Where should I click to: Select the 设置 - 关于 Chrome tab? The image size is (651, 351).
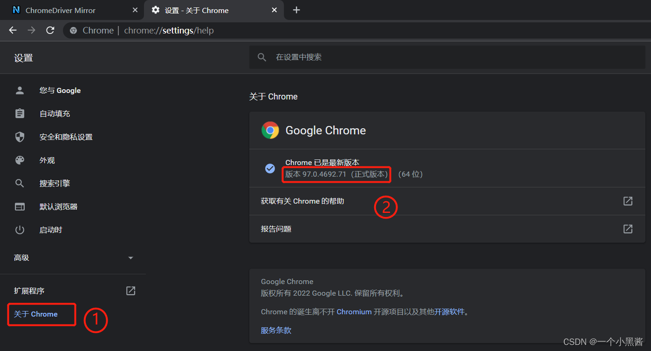(214, 10)
